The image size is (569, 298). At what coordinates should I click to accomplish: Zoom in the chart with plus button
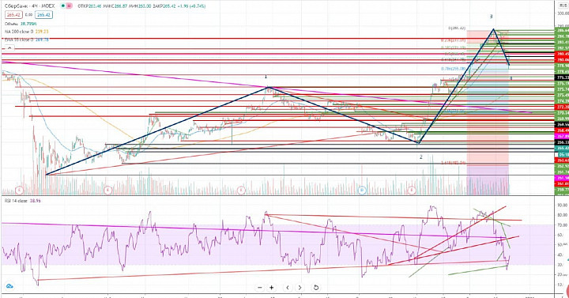point(271,288)
